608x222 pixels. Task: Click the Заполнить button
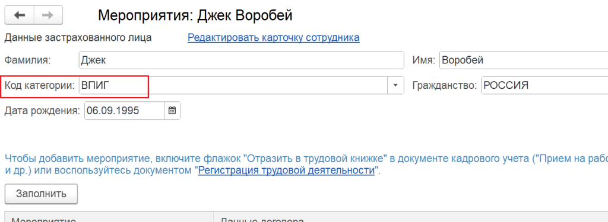click(41, 194)
